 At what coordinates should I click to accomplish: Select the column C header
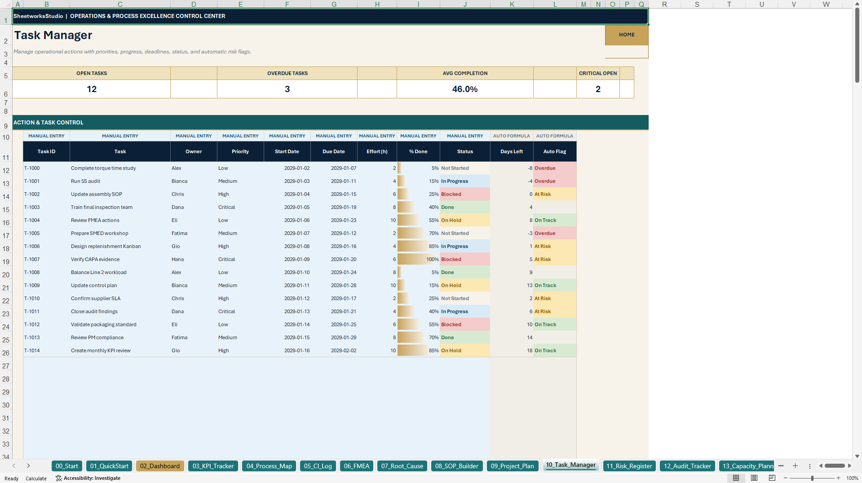click(120, 4)
